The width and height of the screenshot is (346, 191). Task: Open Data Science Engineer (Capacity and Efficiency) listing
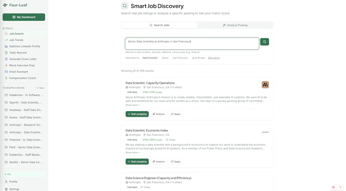coord(158,178)
